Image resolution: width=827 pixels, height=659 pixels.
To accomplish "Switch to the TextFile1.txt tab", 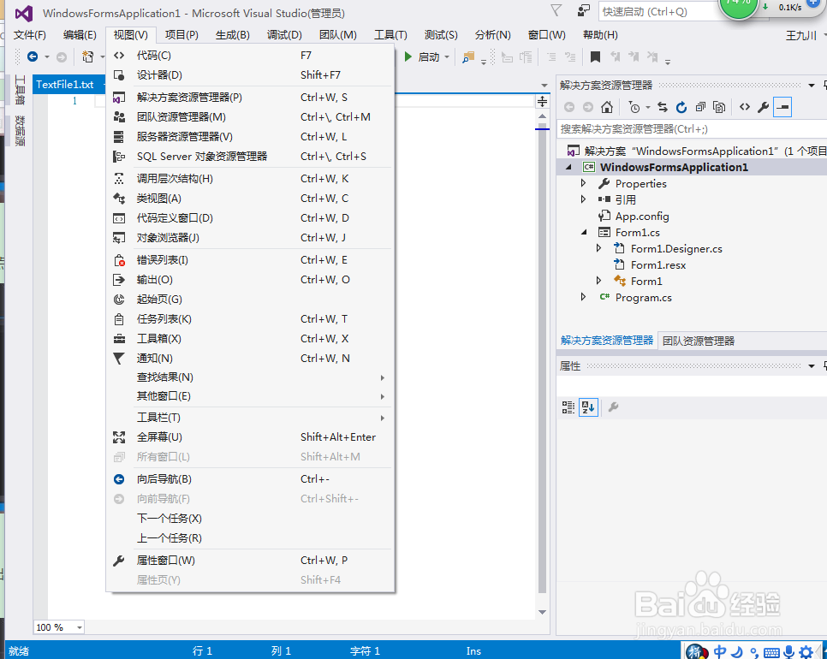I will click(64, 85).
